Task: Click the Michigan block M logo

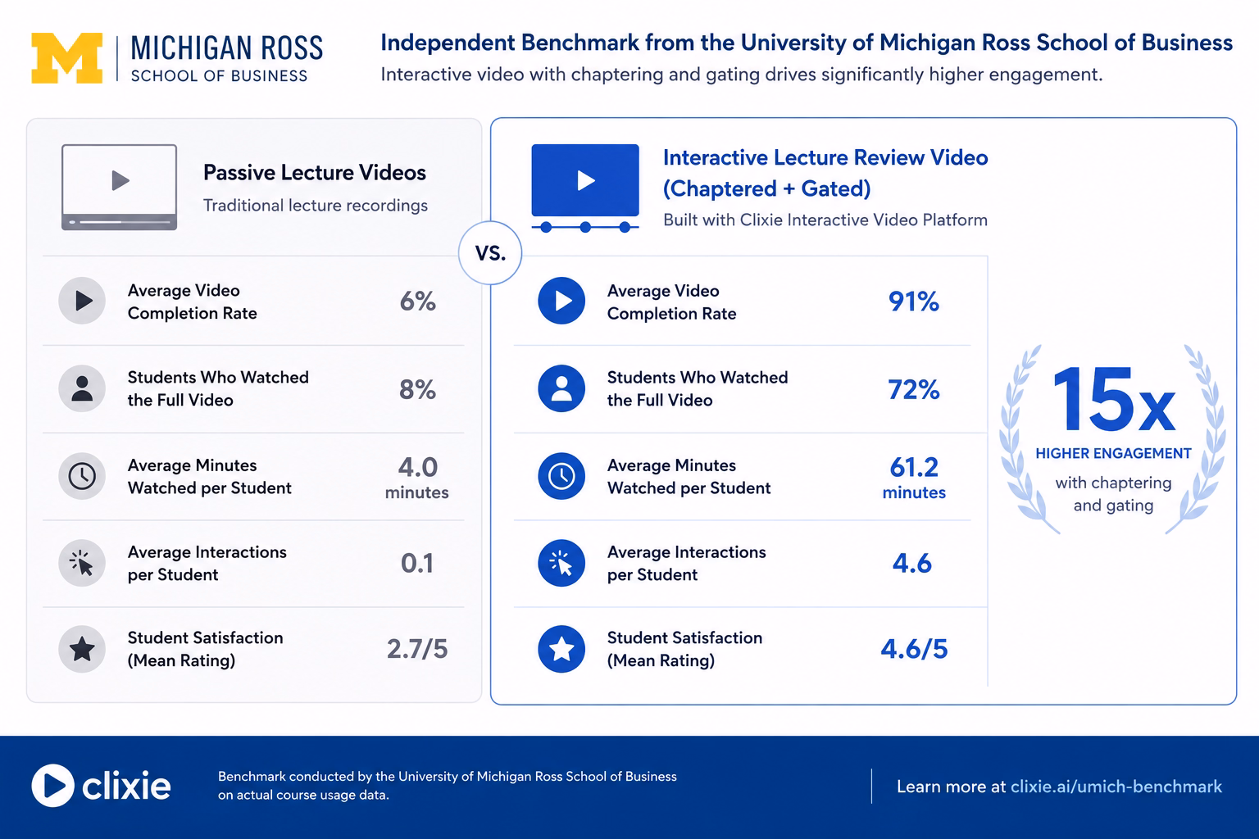Action: click(67, 58)
